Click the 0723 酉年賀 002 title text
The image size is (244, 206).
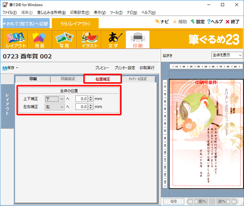27,56
